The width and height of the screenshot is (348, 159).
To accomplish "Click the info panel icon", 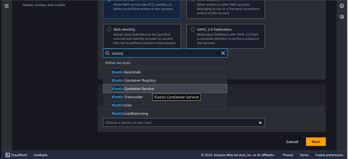I will tap(342, 6).
